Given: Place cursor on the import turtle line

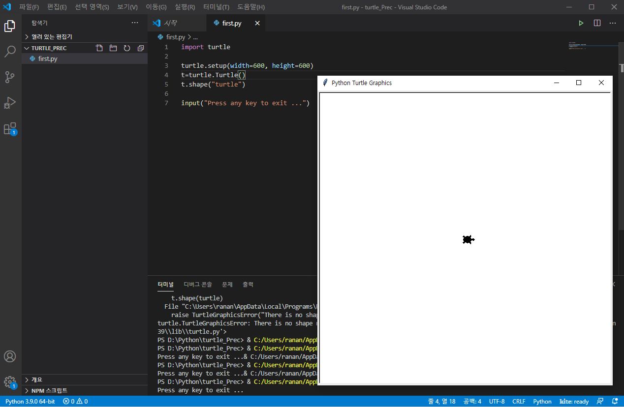Looking at the screenshot, I should [206, 47].
